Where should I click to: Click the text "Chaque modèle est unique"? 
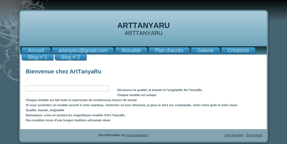pyautogui.click(x=137, y=95)
